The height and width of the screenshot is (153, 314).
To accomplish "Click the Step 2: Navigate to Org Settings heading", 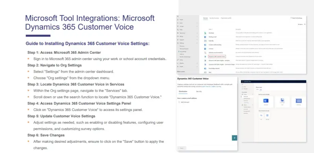I will [54, 65].
